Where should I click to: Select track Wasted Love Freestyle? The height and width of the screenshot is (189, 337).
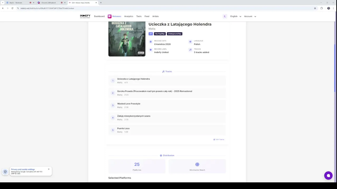pos(167,105)
